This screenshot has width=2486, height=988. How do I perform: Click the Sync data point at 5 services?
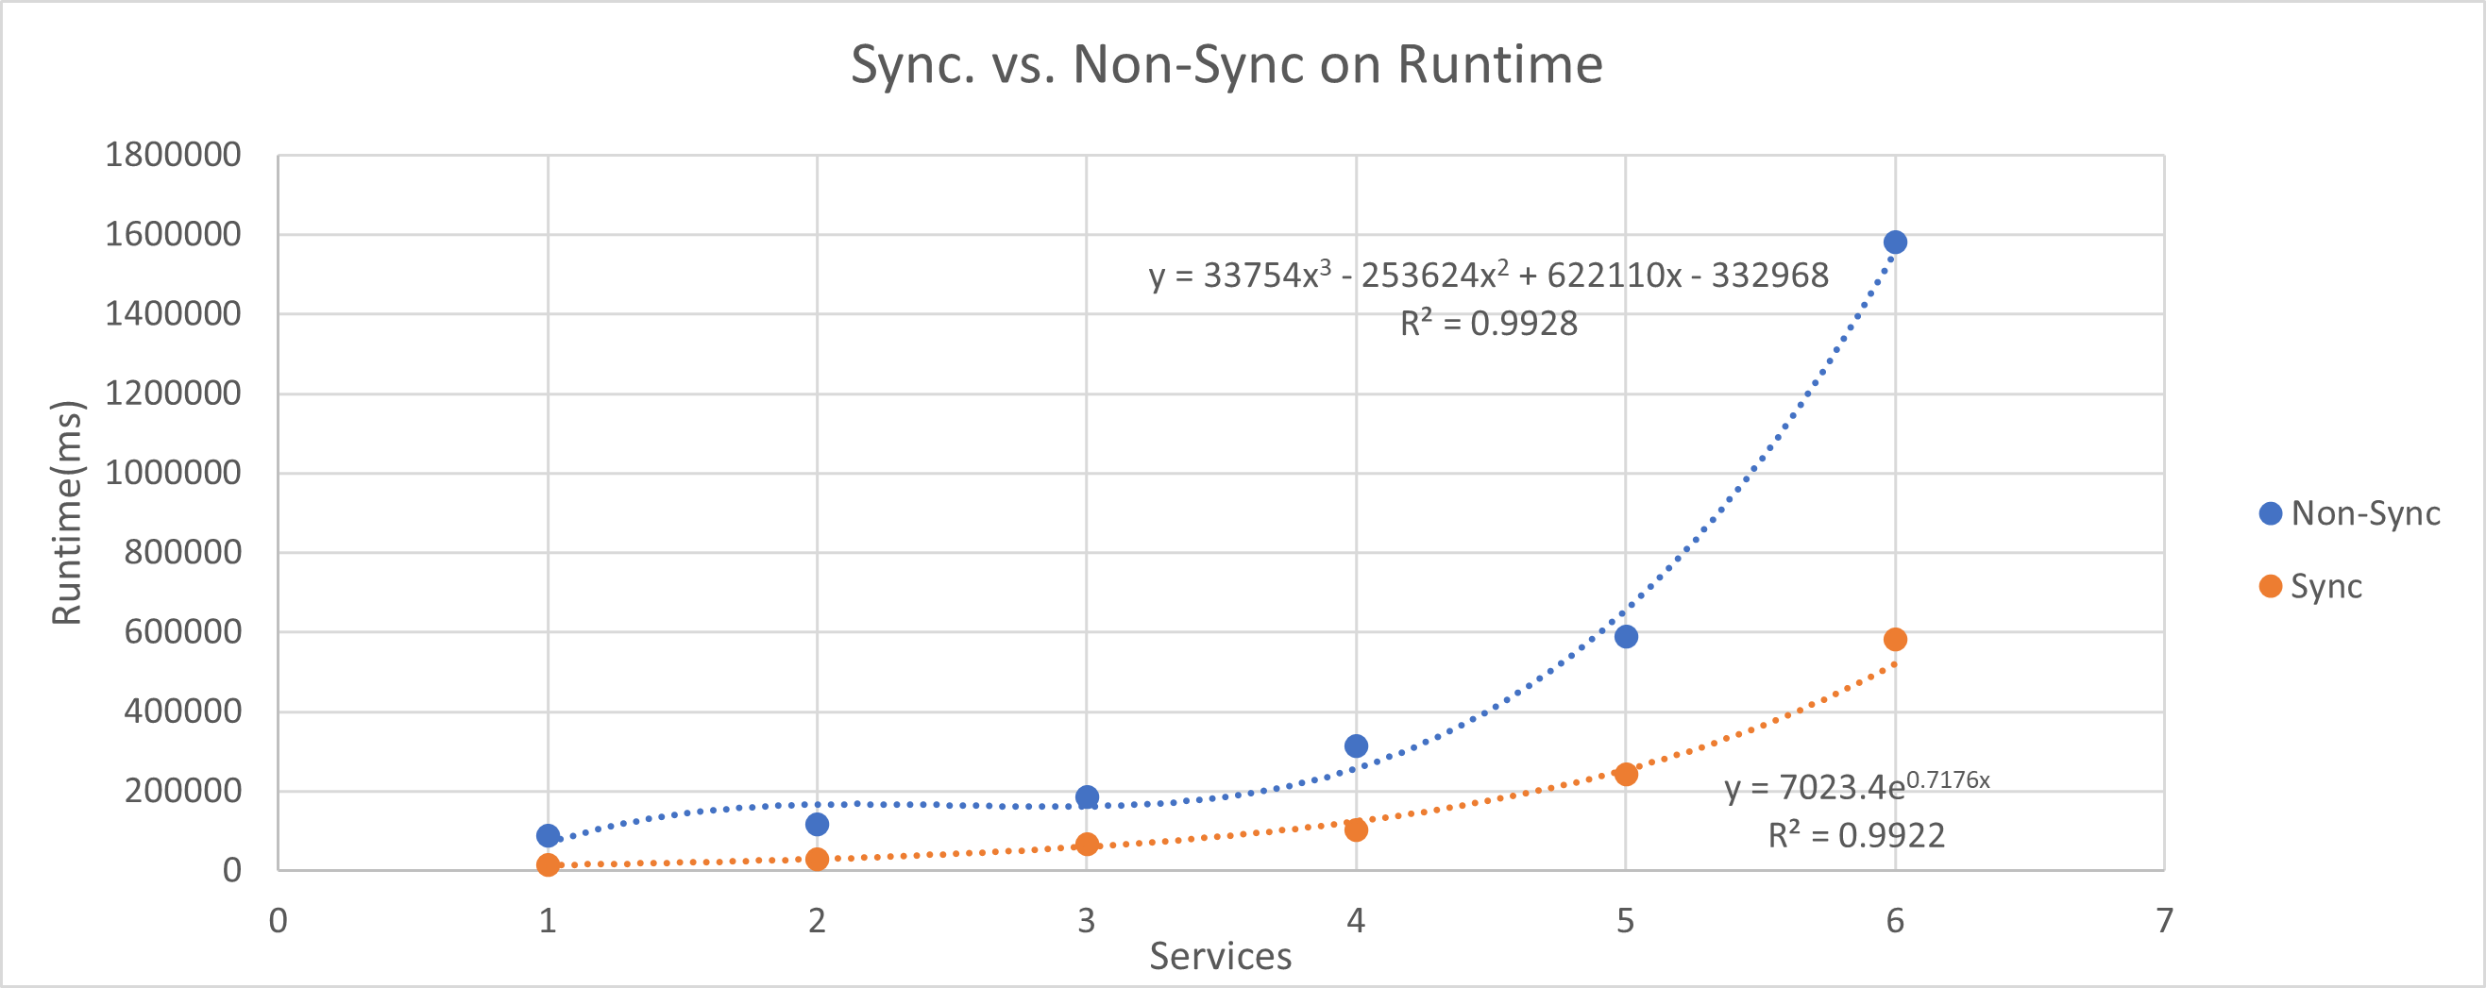1625,774
